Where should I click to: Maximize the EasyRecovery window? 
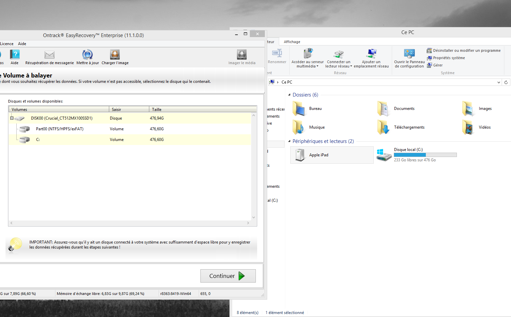pos(245,34)
